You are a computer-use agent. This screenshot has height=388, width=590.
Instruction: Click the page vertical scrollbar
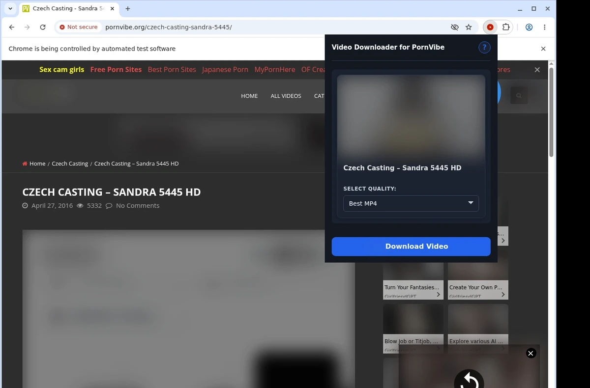[x=551, y=112]
